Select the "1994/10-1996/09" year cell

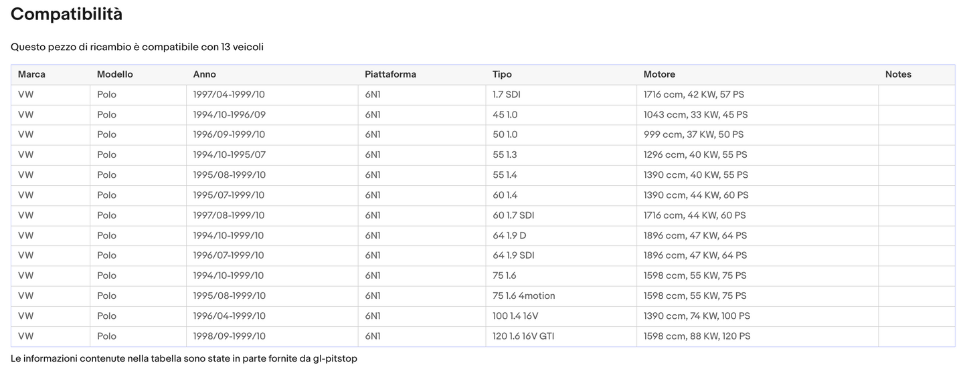tap(229, 115)
